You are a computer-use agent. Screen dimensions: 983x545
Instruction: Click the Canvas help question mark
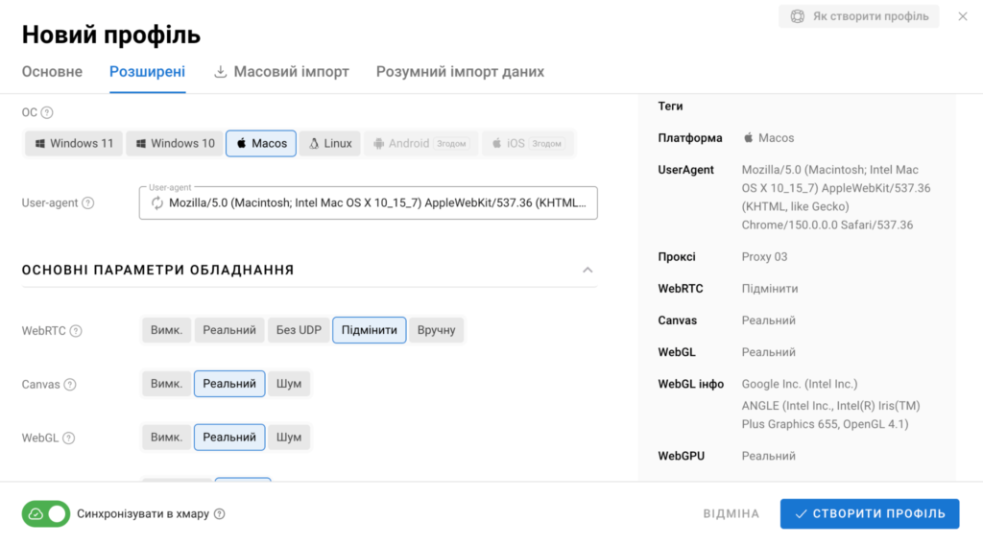70,385
